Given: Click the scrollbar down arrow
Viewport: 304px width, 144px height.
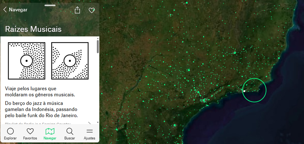Looking at the screenshot, I should 98,122.
